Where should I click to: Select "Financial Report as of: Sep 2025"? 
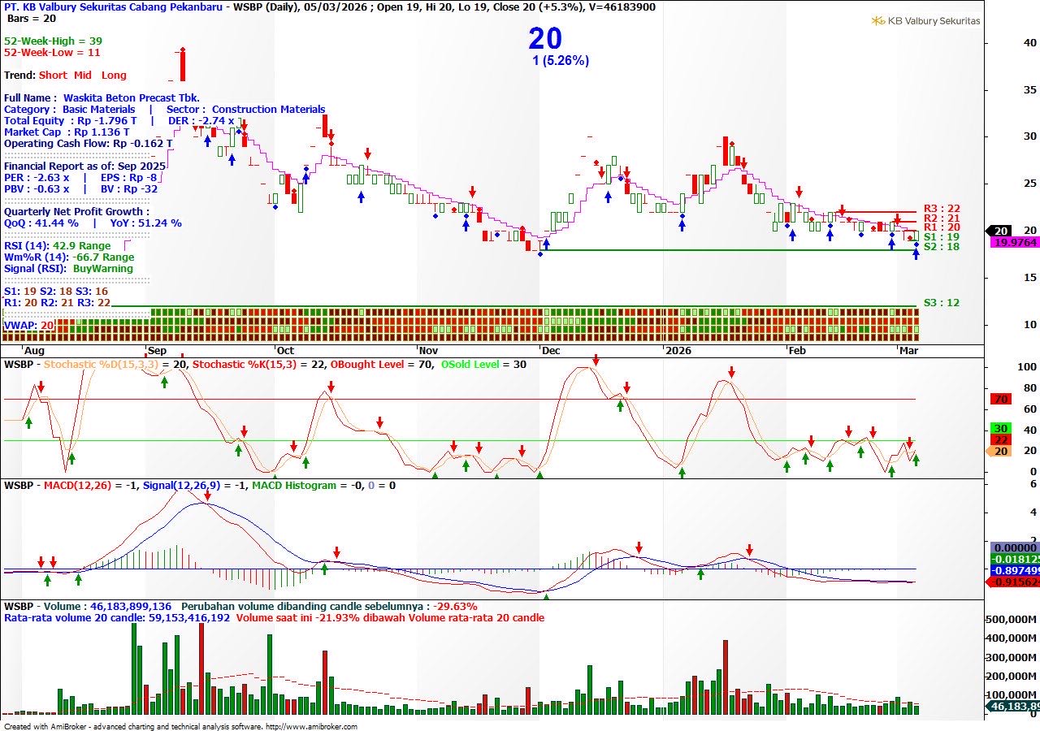[x=84, y=166]
